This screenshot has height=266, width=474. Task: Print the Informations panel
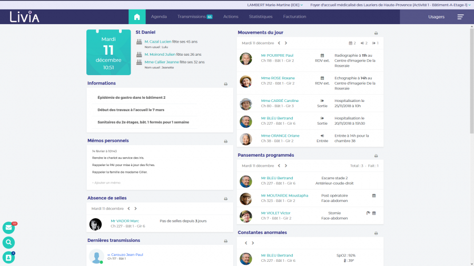pyautogui.click(x=225, y=84)
